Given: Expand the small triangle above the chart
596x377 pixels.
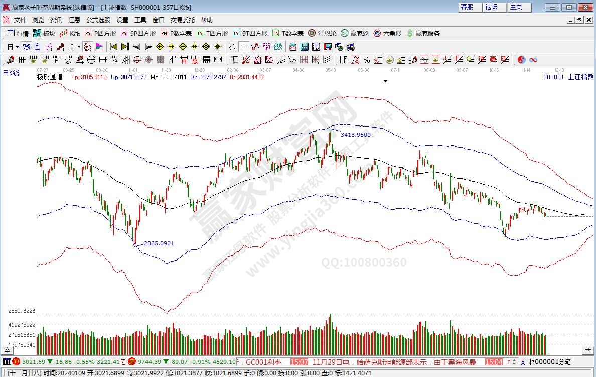Looking at the screenshot, I should [x=385, y=81].
